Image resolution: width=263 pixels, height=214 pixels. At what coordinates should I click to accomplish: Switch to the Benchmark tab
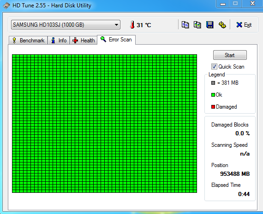click(28, 40)
